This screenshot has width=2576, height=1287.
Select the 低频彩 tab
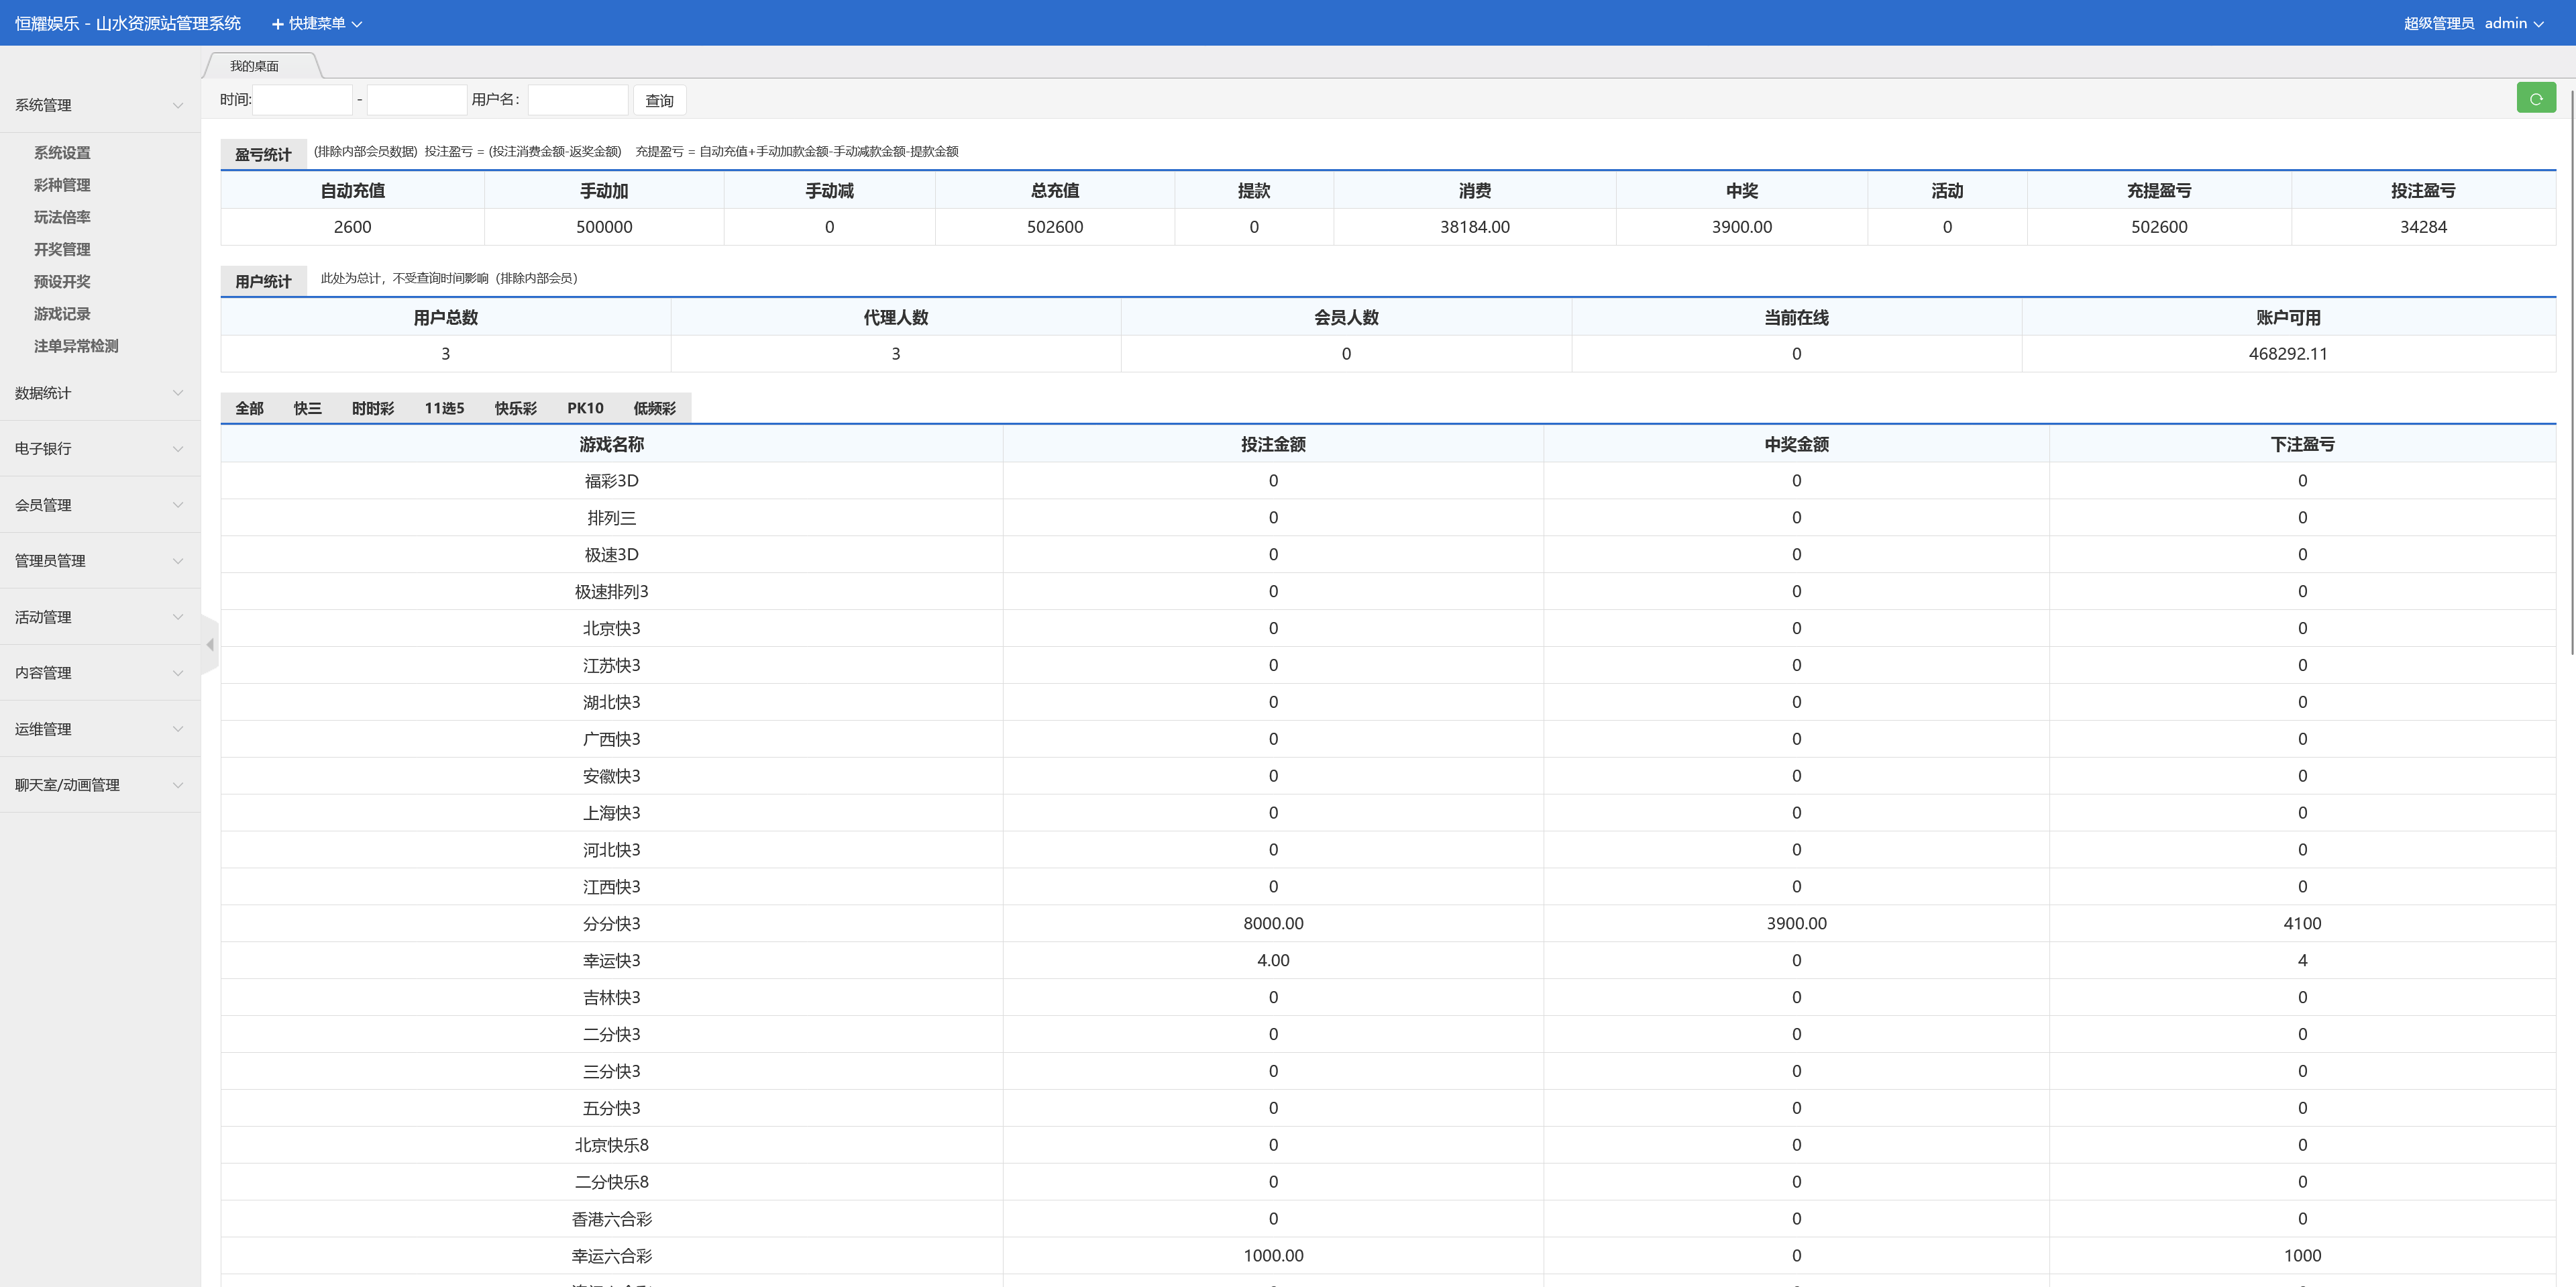(654, 408)
